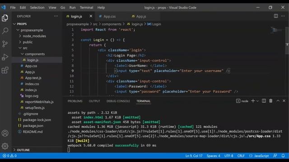Switch to the App.js editor tab
Viewport: 289px width, 162px height.
click(x=141, y=16)
